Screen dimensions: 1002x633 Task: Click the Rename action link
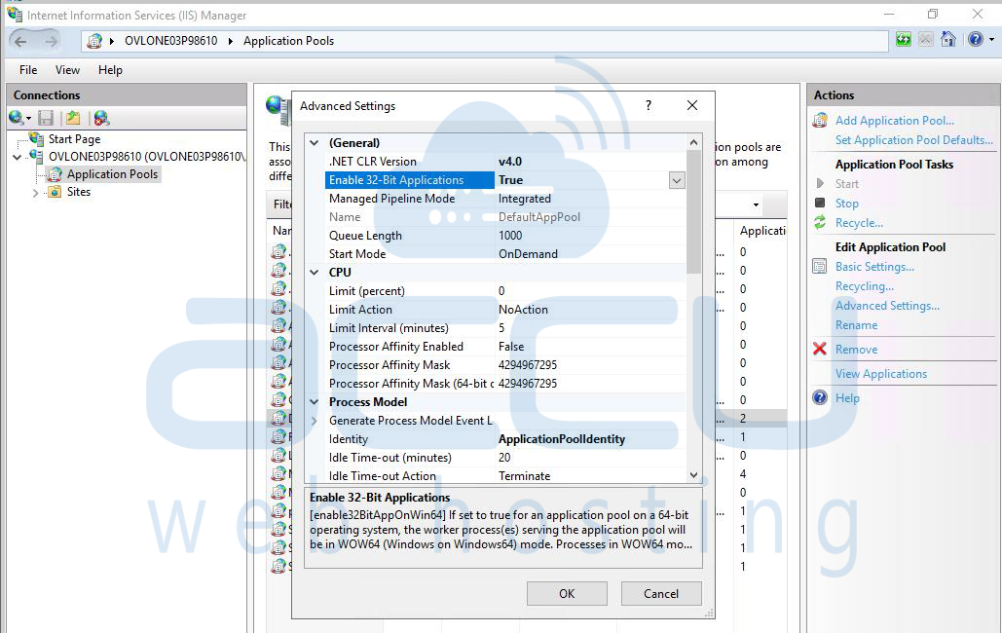click(856, 325)
